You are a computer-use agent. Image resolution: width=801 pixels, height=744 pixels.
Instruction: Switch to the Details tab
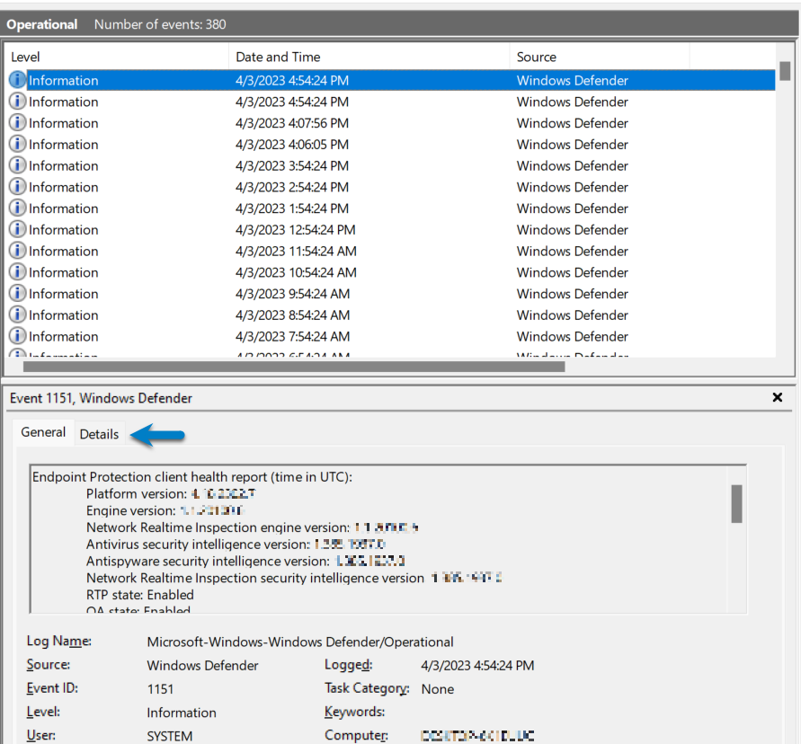pos(99,434)
